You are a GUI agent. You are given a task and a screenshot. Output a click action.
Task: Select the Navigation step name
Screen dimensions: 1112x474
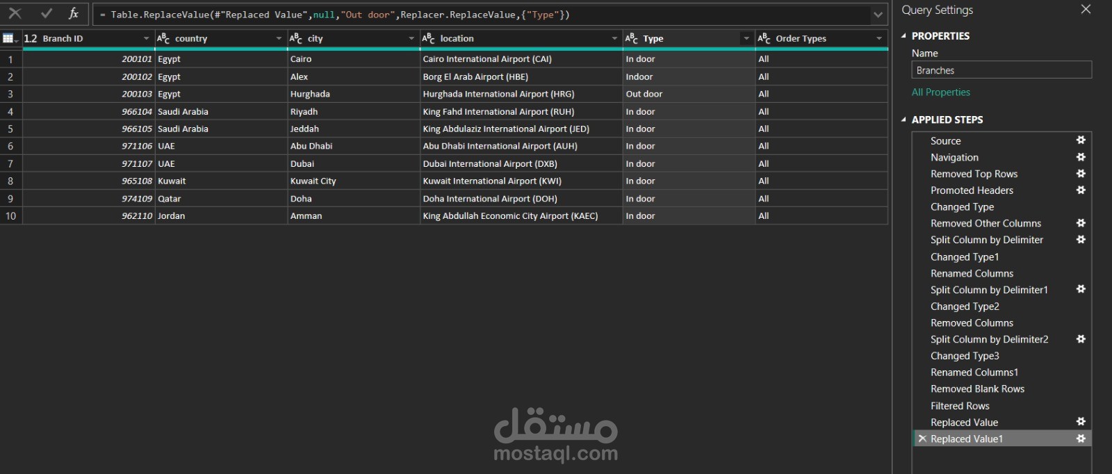954,157
